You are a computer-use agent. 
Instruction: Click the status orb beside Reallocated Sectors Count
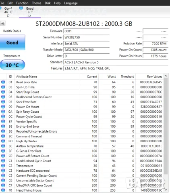click(3, 97)
